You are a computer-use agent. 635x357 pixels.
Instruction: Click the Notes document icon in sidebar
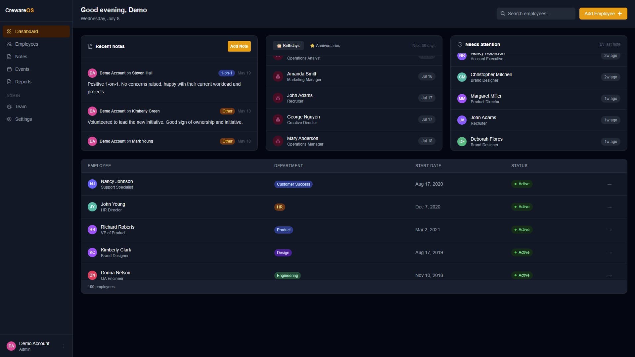pyautogui.click(x=9, y=57)
